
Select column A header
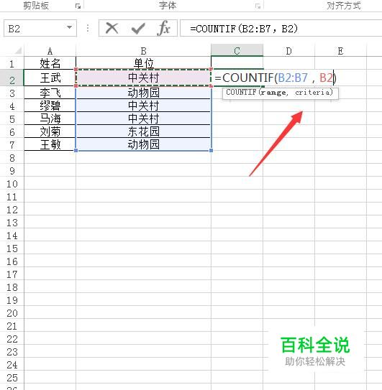pos(50,51)
